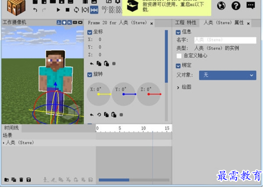Viewport: 265px width, 188px height.
Task: Click the Z coordinate value 0
Action: 100,55
